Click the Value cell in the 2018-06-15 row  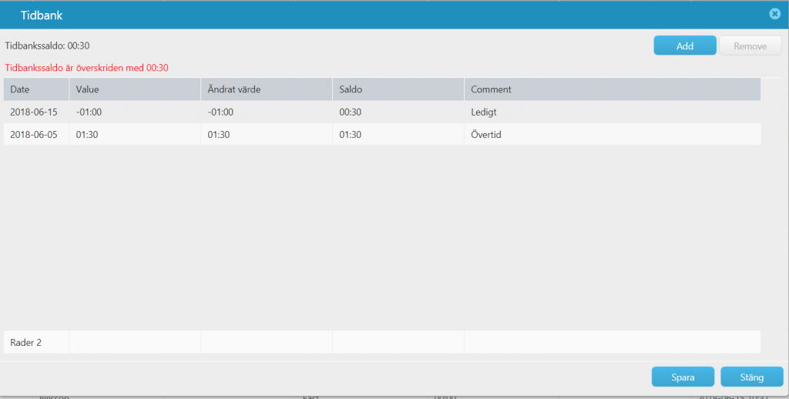pyautogui.click(x=135, y=112)
